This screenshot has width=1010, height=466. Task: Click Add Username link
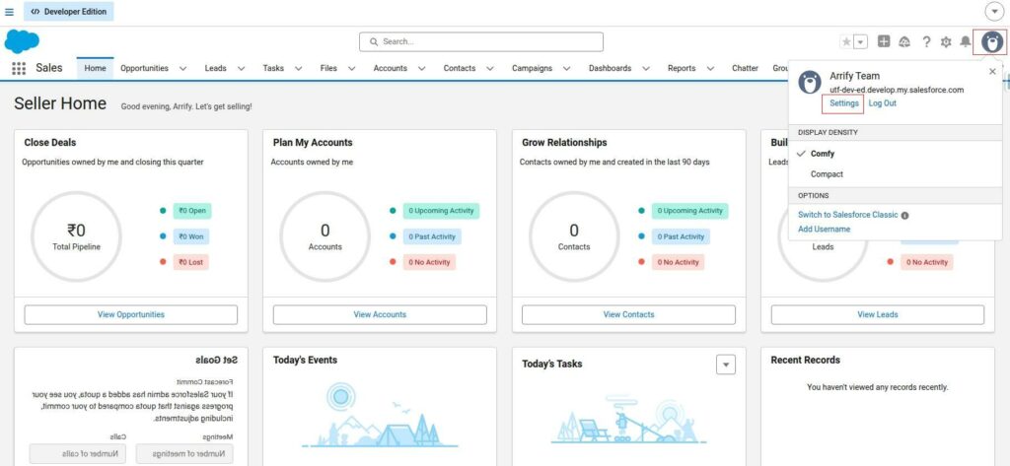(x=824, y=230)
